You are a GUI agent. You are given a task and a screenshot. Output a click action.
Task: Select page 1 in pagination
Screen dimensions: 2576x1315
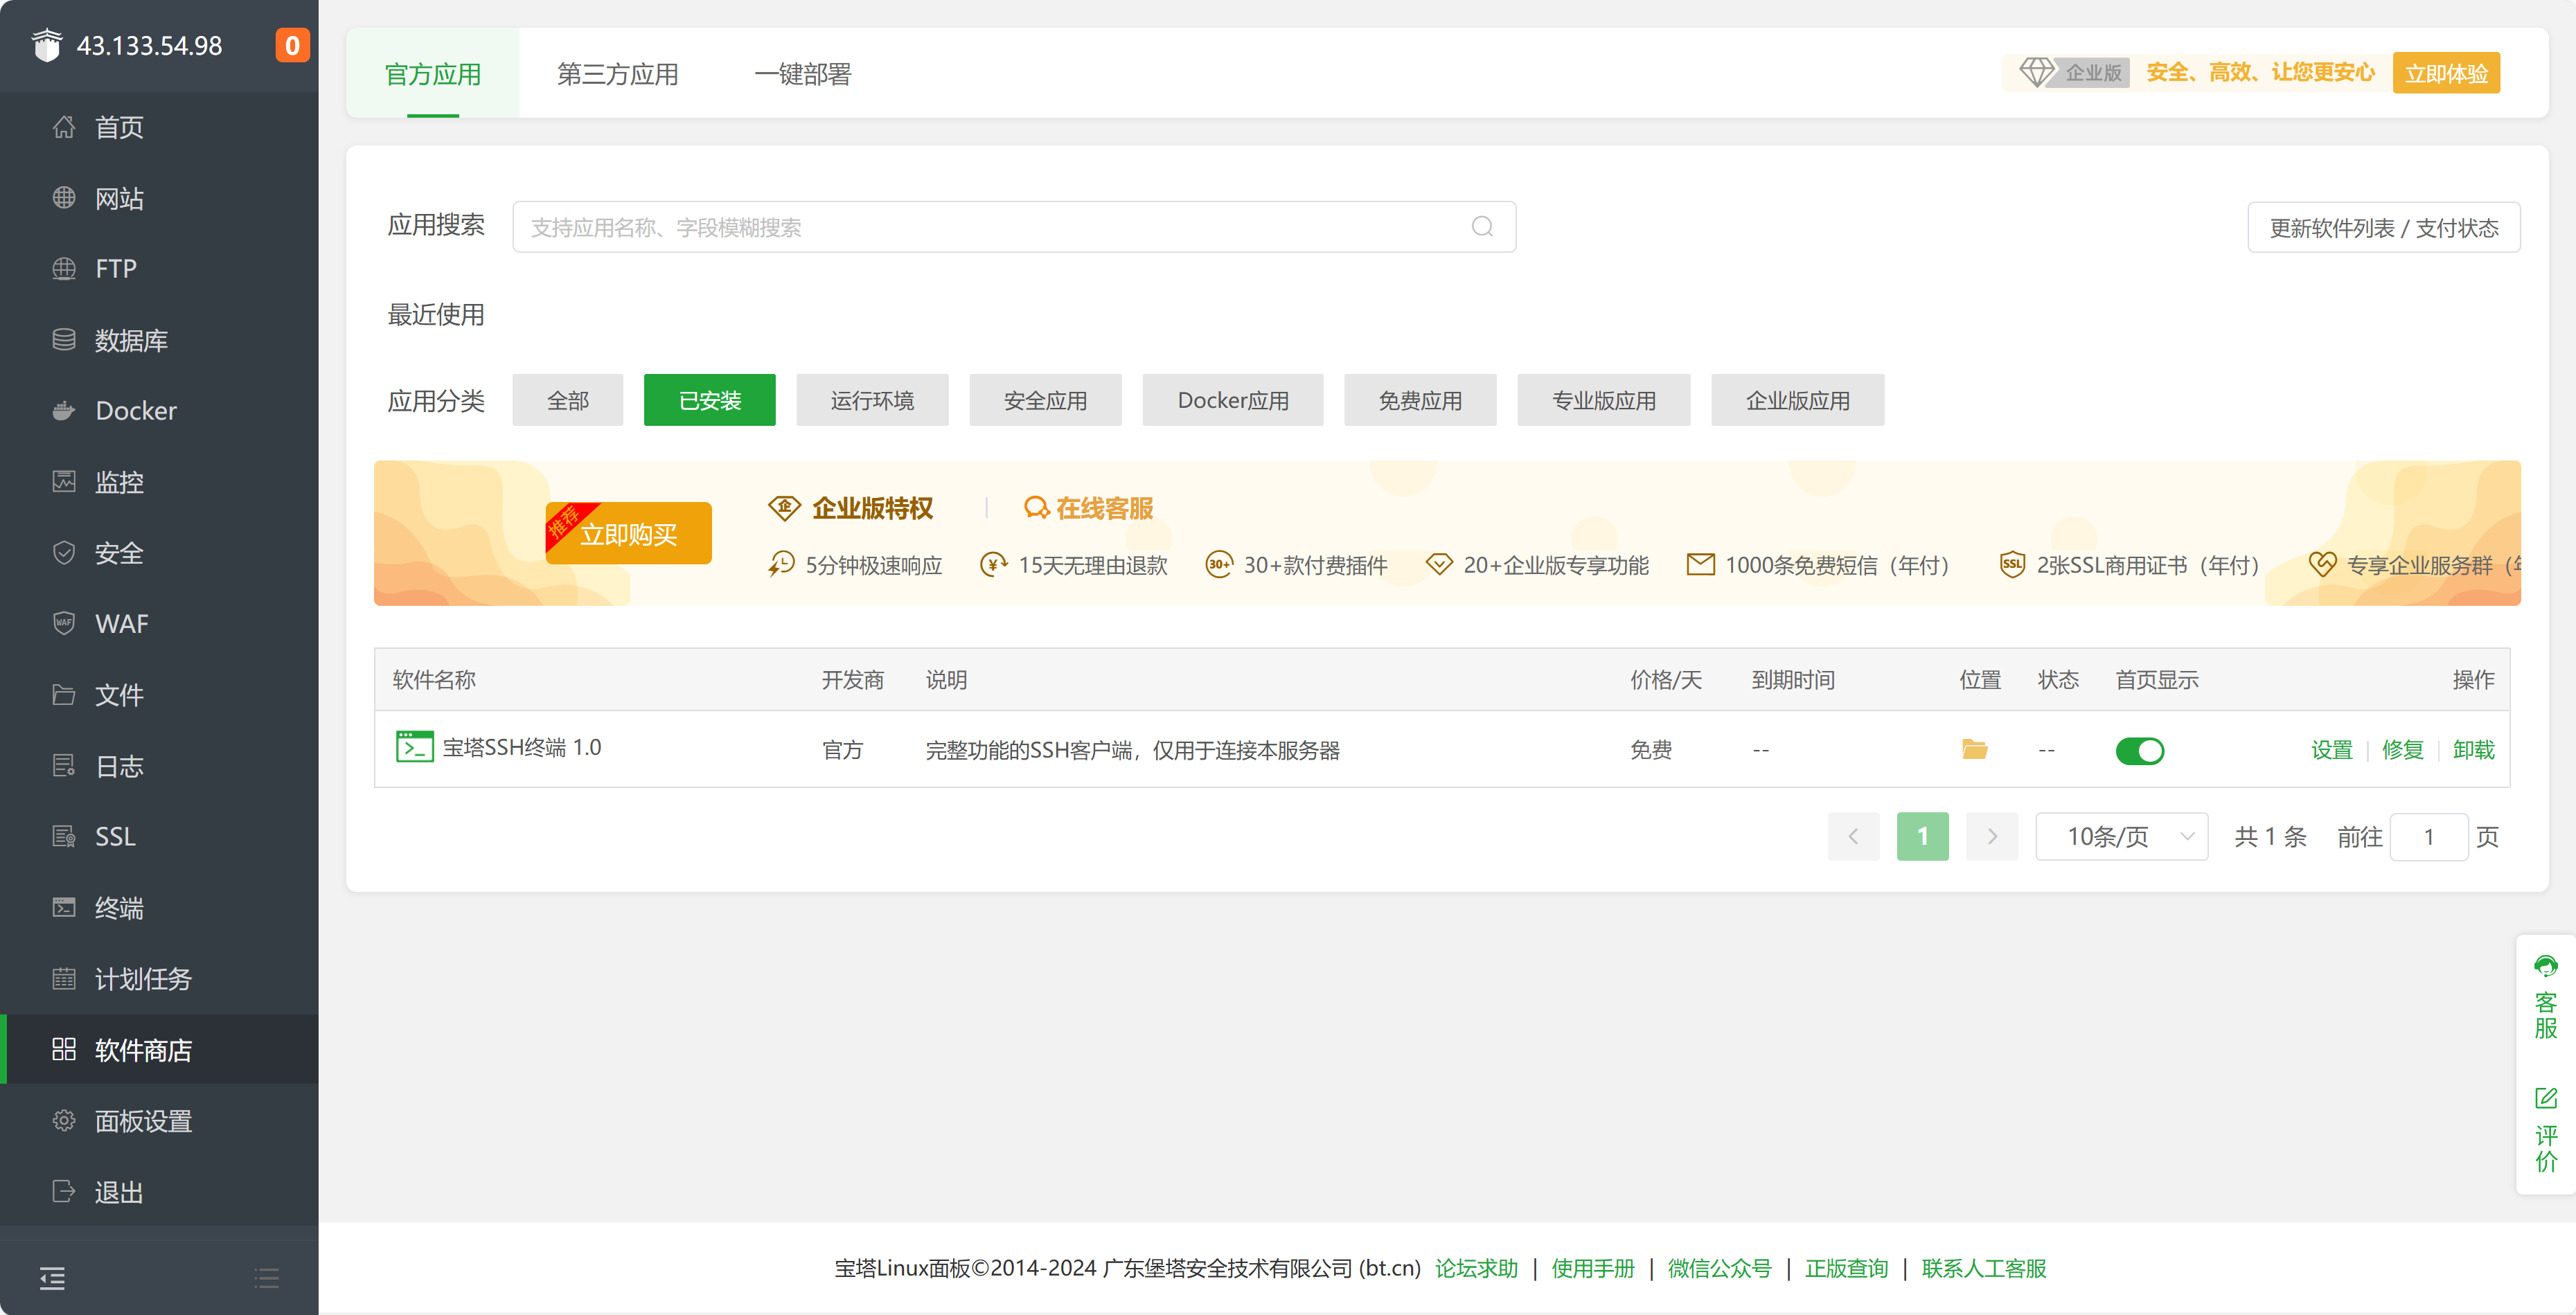1922,837
